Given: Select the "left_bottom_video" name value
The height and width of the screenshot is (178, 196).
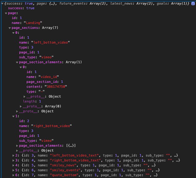Looking at the screenshot, I should click(x=50, y=42).
